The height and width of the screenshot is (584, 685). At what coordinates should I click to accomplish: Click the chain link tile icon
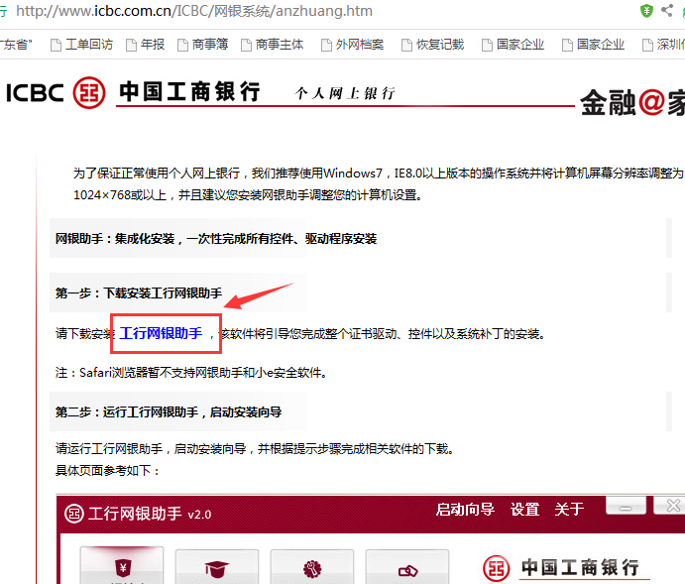(x=406, y=569)
